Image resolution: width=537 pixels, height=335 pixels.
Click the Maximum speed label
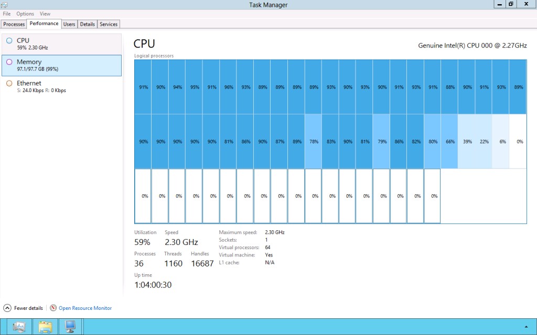point(238,232)
